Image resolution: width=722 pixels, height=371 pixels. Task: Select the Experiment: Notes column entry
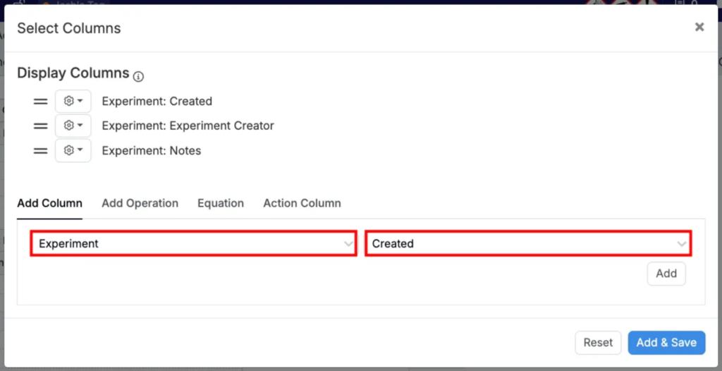pos(151,151)
